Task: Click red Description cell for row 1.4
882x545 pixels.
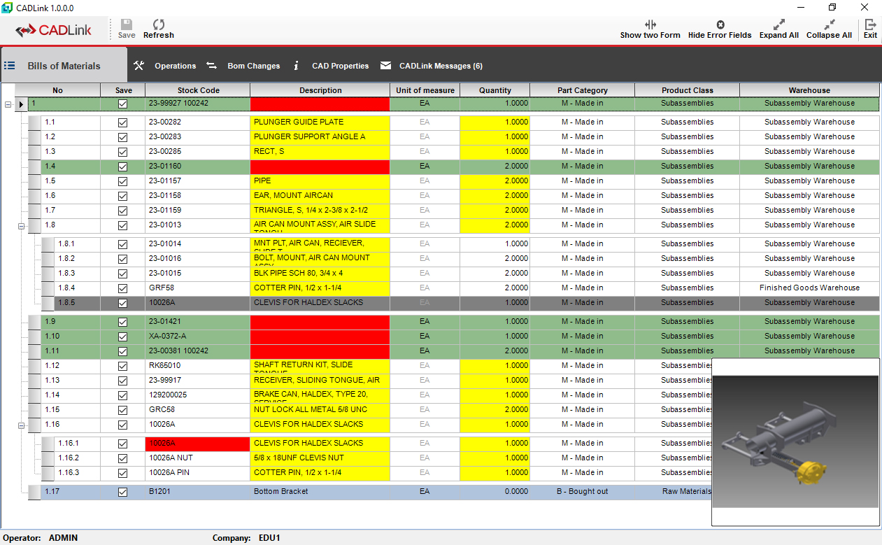Action: [x=320, y=167]
